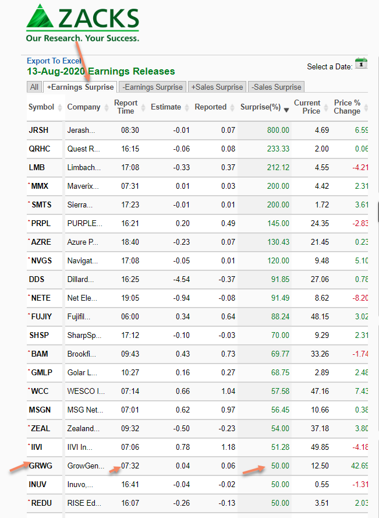The image size is (379, 518).
Task: Open the NETE symbol link
Action: coord(41,298)
